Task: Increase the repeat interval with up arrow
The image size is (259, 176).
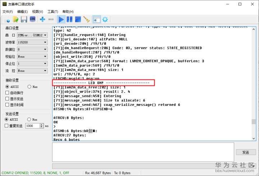Action: click(41, 125)
